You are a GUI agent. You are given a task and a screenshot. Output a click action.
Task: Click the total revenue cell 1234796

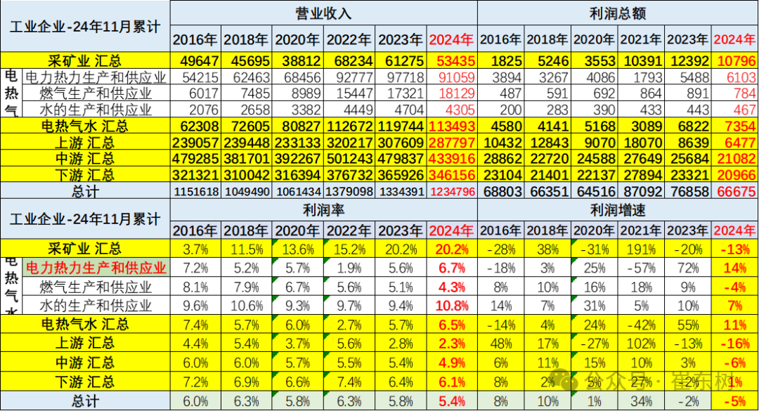coord(452,190)
